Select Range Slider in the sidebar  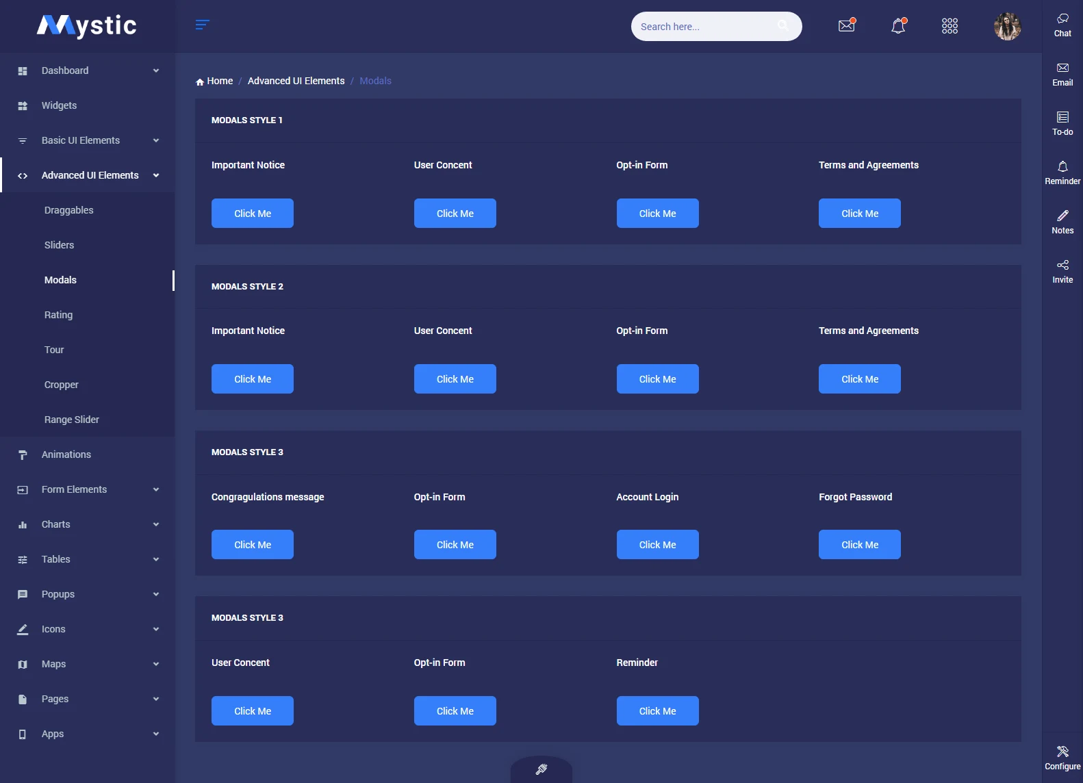click(x=72, y=420)
